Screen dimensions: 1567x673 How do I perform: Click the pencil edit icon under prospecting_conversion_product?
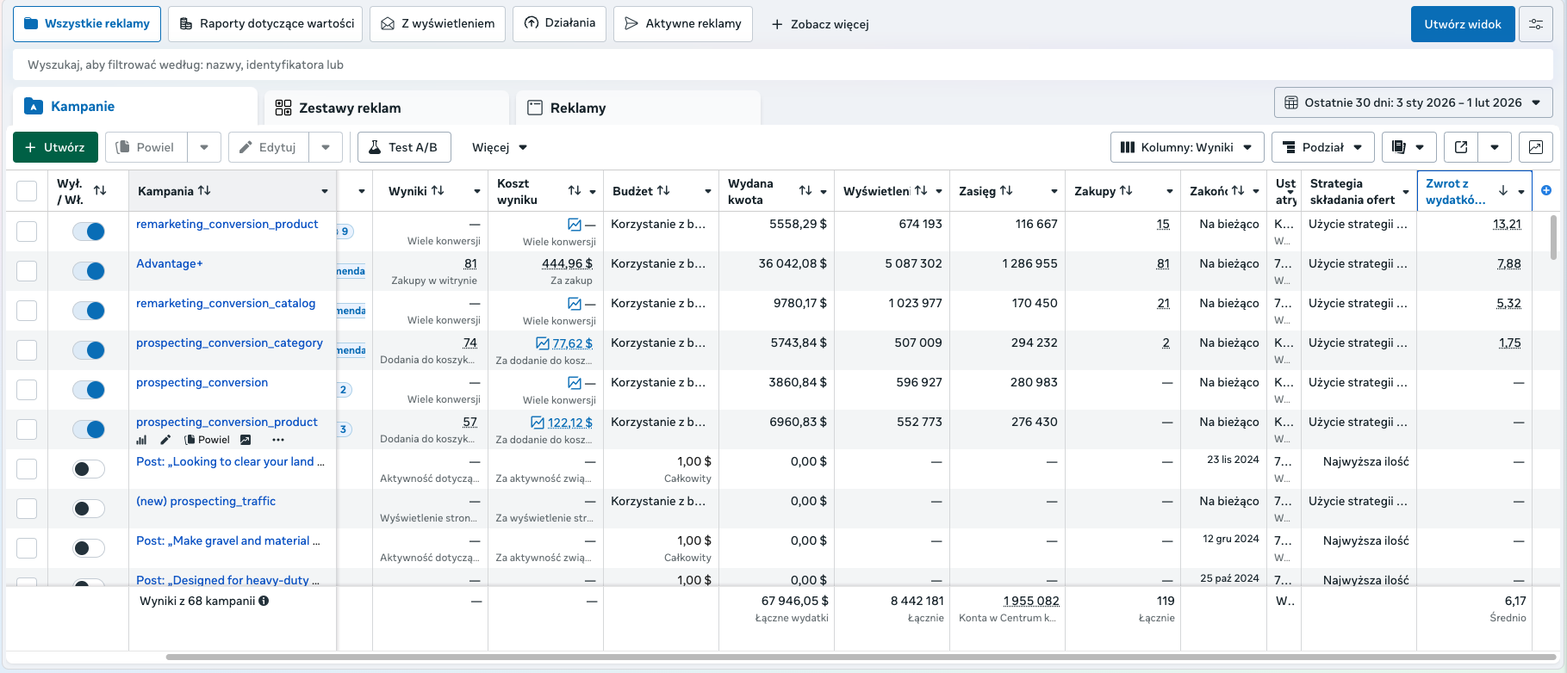[x=165, y=440]
